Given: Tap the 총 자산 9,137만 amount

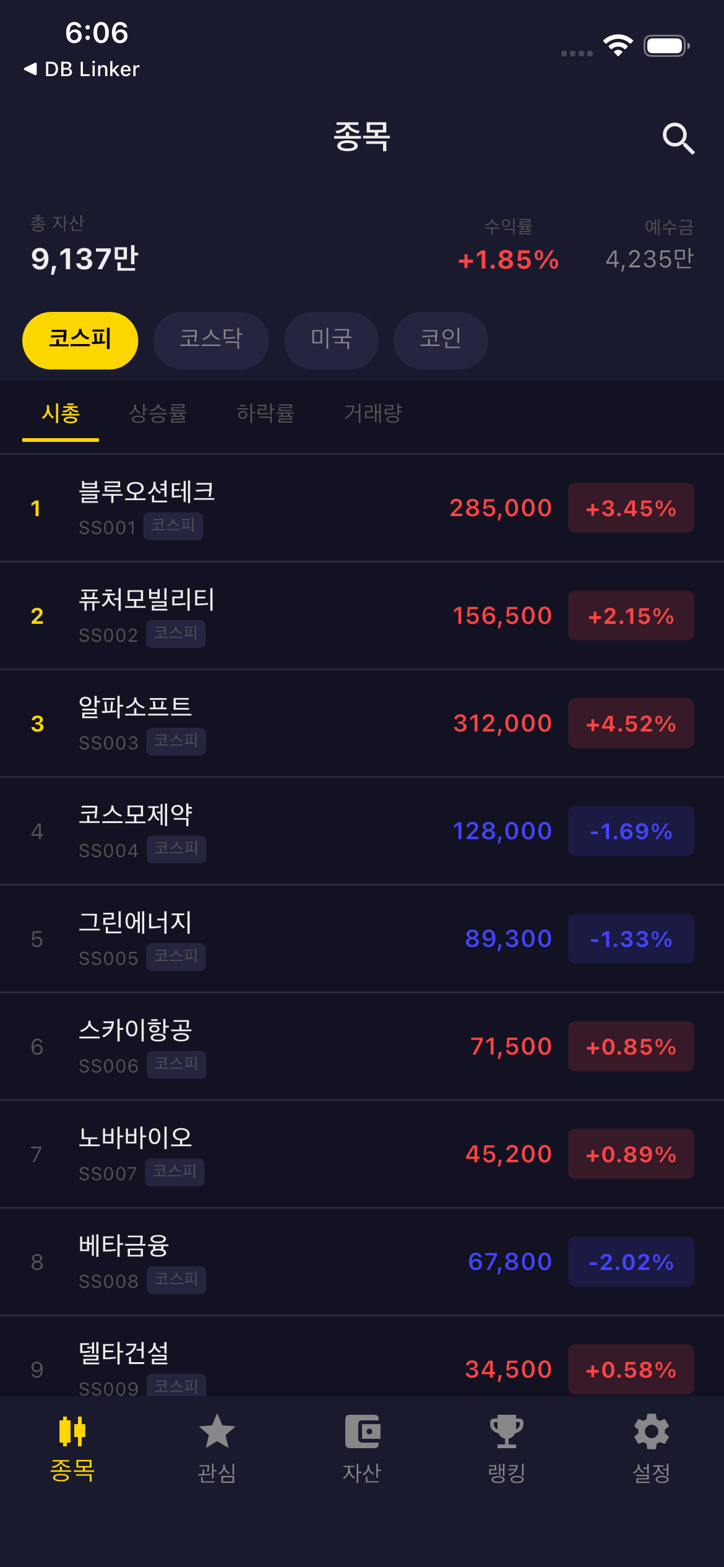Looking at the screenshot, I should 85,259.
